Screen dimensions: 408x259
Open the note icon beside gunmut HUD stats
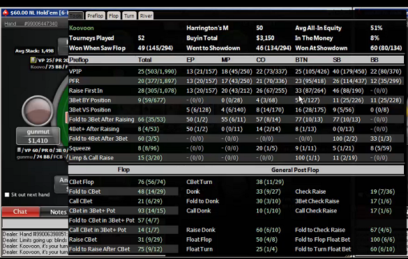[19, 150]
